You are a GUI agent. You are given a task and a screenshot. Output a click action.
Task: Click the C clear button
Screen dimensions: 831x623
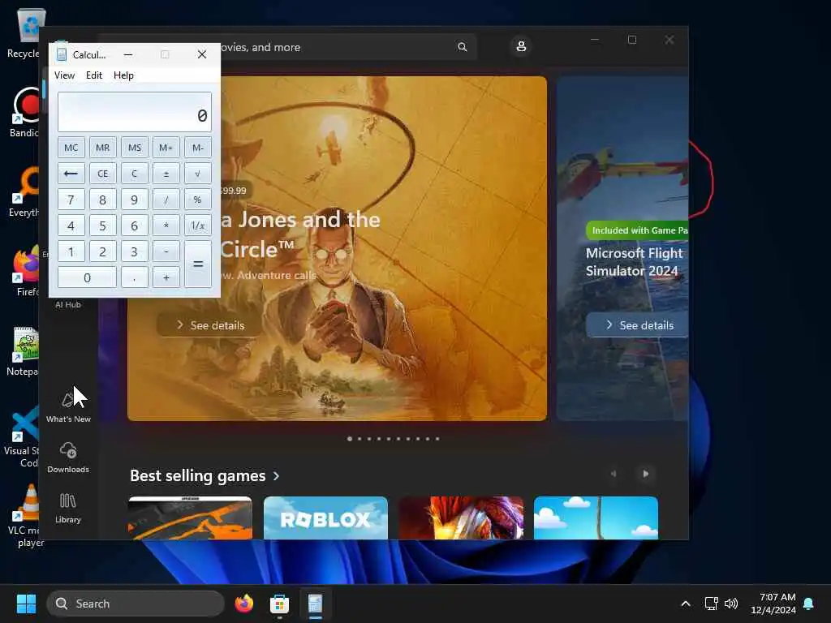[x=135, y=174]
